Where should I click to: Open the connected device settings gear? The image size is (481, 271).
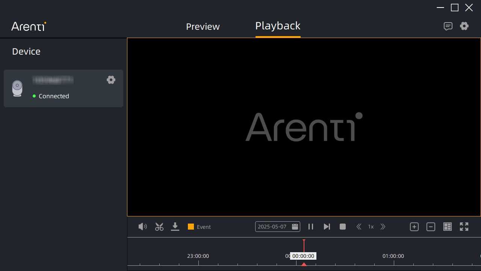coord(111,80)
